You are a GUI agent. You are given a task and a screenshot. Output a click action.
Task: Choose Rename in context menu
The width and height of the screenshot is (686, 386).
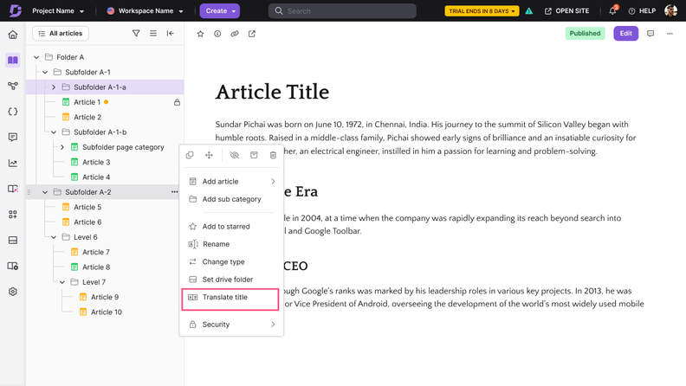pyautogui.click(x=231, y=244)
